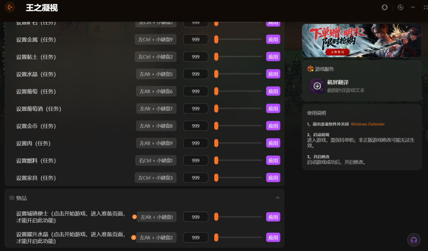This screenshot has width=428, height=251.
Task: Apply the 设置黏土 value
Action: (273, 57)
